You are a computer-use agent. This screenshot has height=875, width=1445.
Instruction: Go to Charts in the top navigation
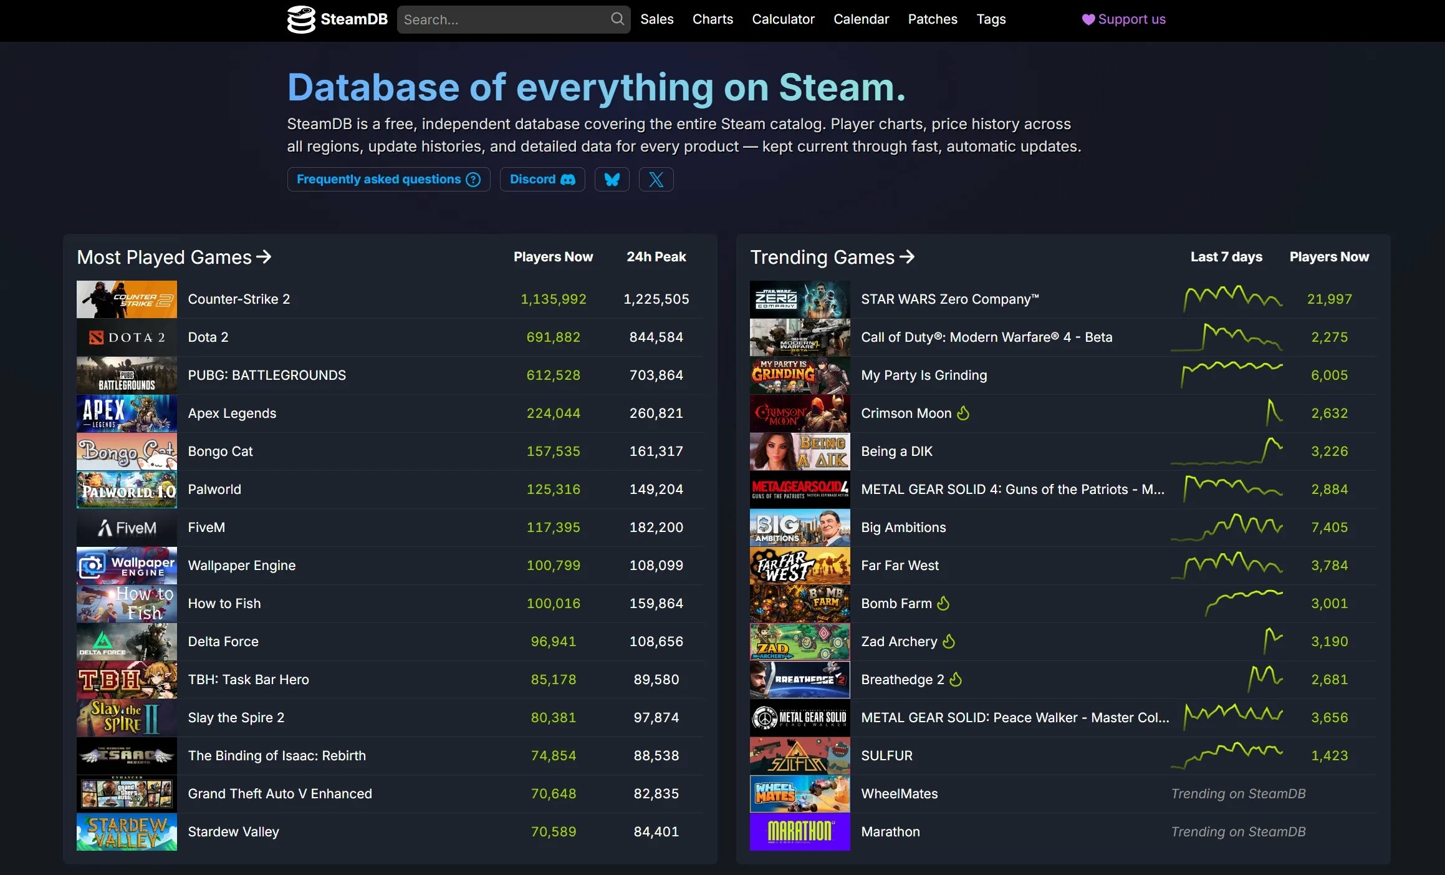click(x=713, y=19)
